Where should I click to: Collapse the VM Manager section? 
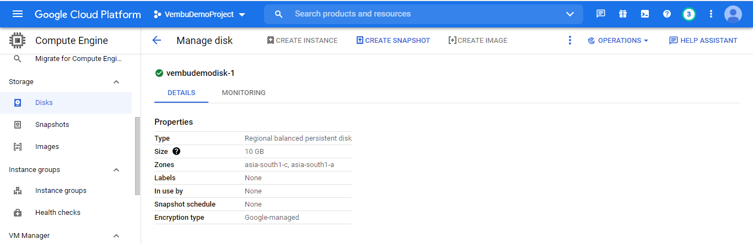tap(116, 236)
